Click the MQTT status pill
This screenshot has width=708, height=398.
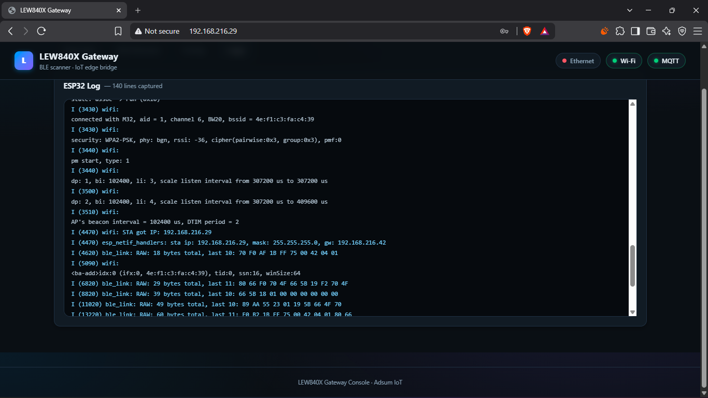[x=667, y=61]
